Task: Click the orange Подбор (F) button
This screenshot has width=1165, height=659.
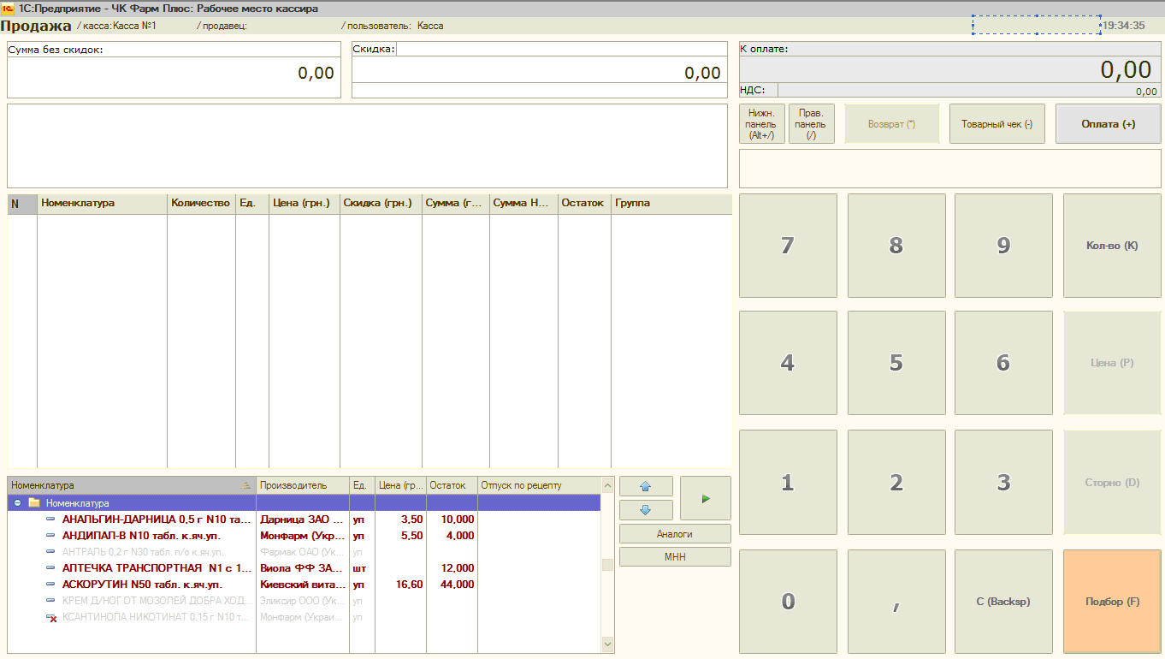Action: (x=1112, y=602)
